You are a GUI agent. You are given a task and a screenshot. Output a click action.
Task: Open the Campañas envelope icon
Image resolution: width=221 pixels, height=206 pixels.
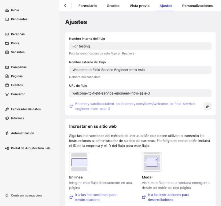(x=7, y=67)
